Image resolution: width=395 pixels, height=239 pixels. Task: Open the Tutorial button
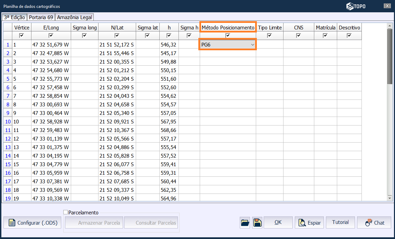click(340, 222)
